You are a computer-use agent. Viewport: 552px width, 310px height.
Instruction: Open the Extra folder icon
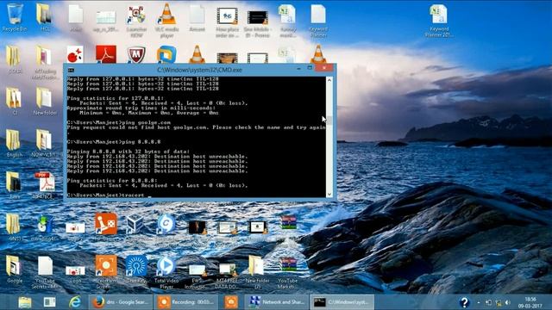[14, 185]
